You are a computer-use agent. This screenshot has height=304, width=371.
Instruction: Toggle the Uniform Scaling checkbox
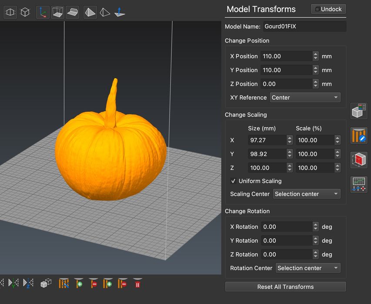234,181
